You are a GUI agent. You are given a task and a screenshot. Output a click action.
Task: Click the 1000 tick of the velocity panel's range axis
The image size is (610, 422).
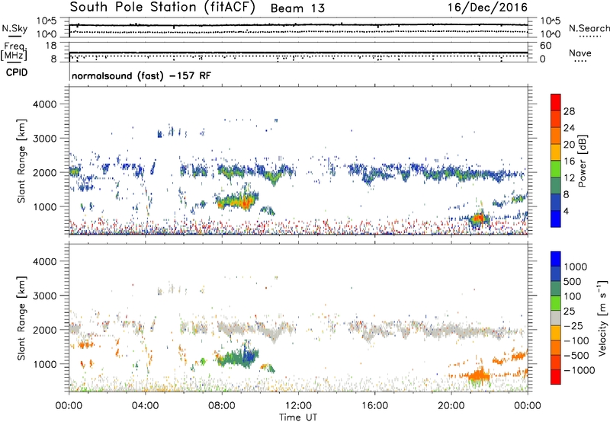[x=44, y=364]
